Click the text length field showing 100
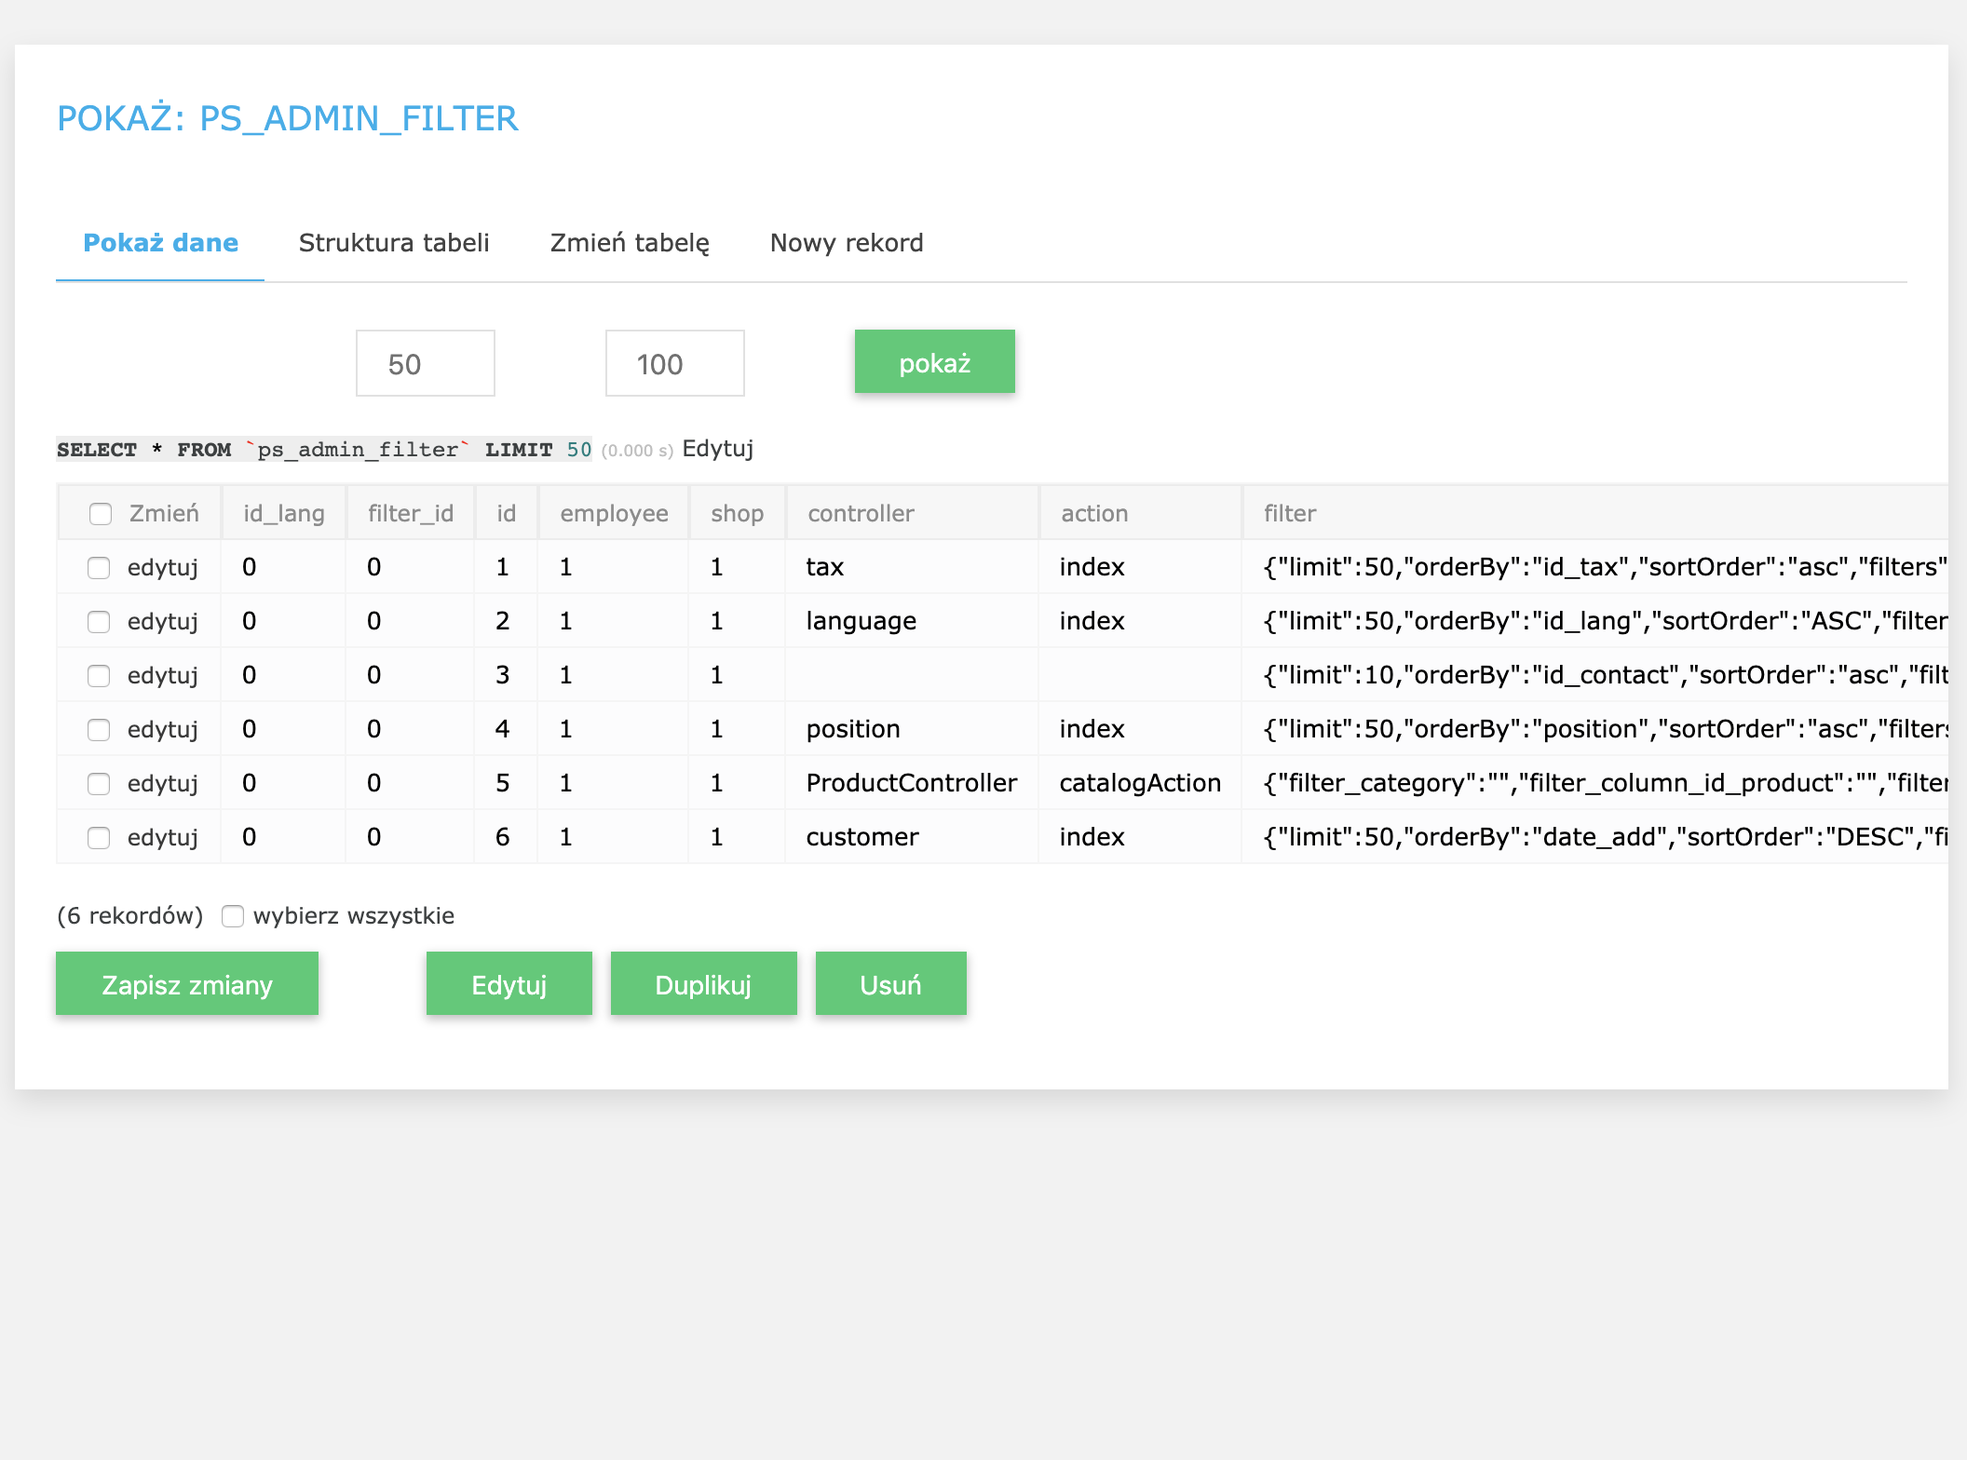The image size is (1967, 1460). tap(674, 364)
